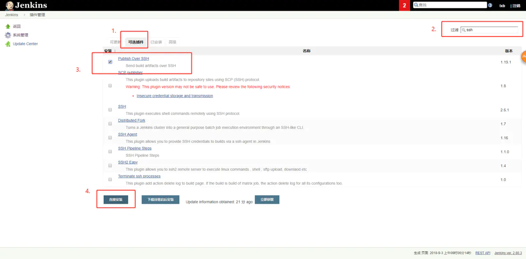Click the 下载待重启后安装 button
The height and width of the screenshot is (259, 526).
click(x=160, y=199)
